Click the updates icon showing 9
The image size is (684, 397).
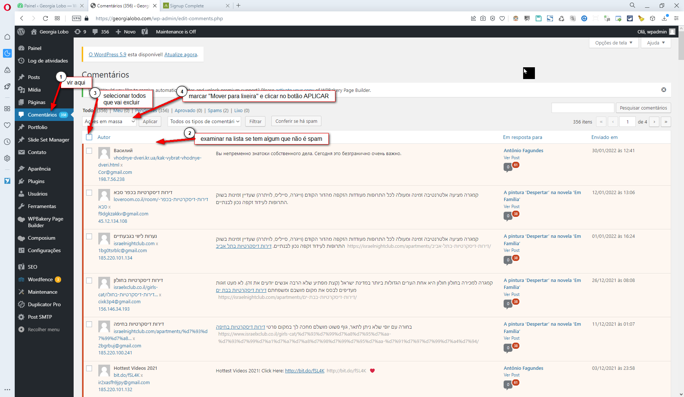(80, 32)
